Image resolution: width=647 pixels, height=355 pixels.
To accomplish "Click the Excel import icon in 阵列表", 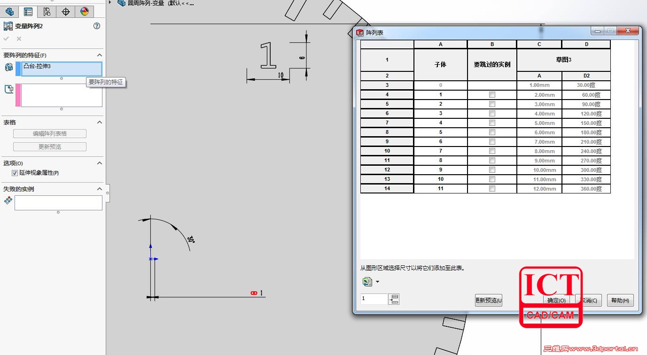I will click(x=367, y=282).
